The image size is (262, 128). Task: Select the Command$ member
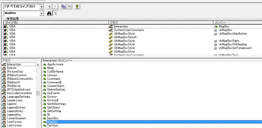coord(54,82)
